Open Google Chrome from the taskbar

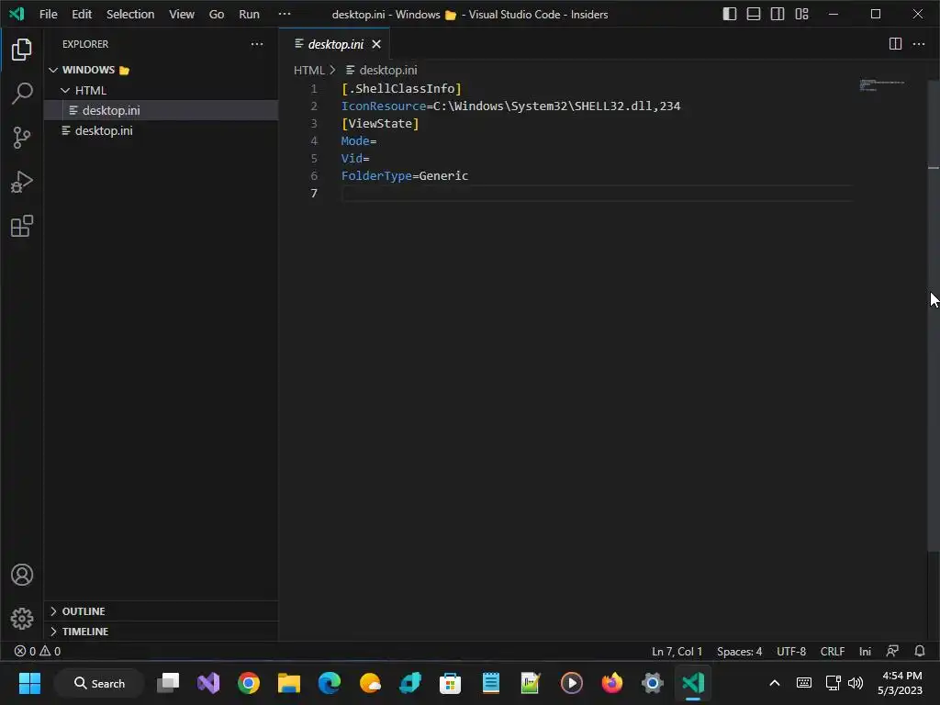click(x=249, y=683)
